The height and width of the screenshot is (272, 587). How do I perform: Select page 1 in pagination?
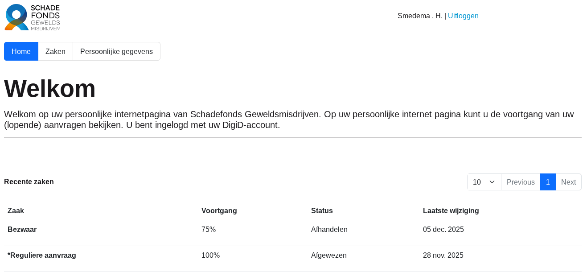(x=548, y=182)
